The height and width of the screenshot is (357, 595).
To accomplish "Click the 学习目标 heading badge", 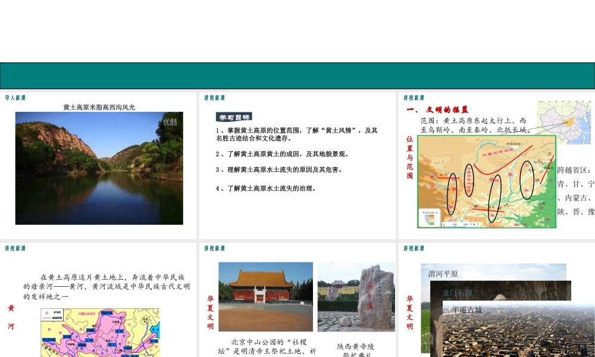I will [x=234, y=117].
